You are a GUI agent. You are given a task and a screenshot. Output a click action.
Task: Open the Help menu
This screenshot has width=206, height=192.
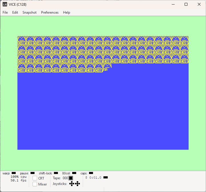pyautogui.click(x=66, y=12)
